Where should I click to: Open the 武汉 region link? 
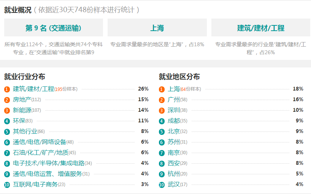point(174,185)
